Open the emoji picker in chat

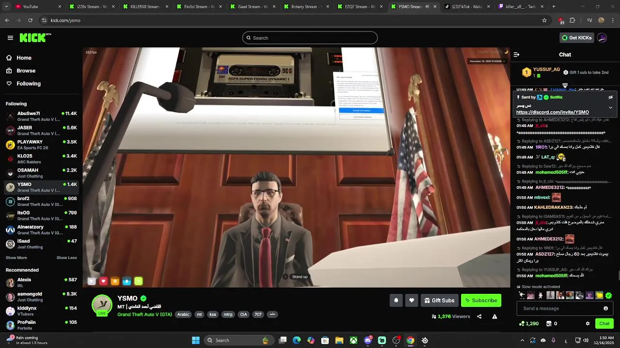click(605, 308)
